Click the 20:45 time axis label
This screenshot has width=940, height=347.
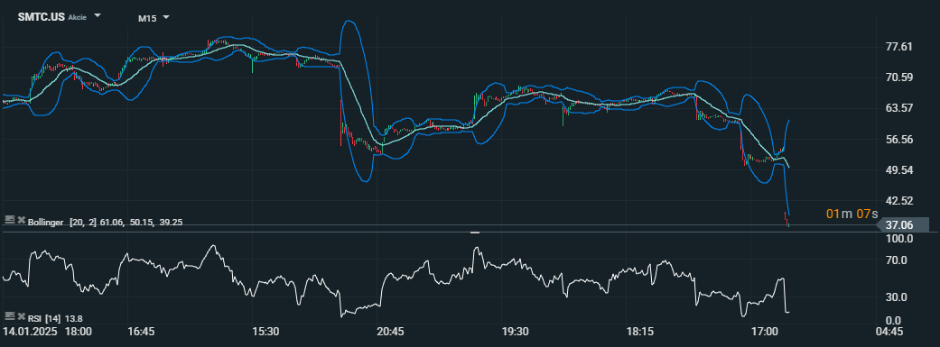click(x=391, y=332)
